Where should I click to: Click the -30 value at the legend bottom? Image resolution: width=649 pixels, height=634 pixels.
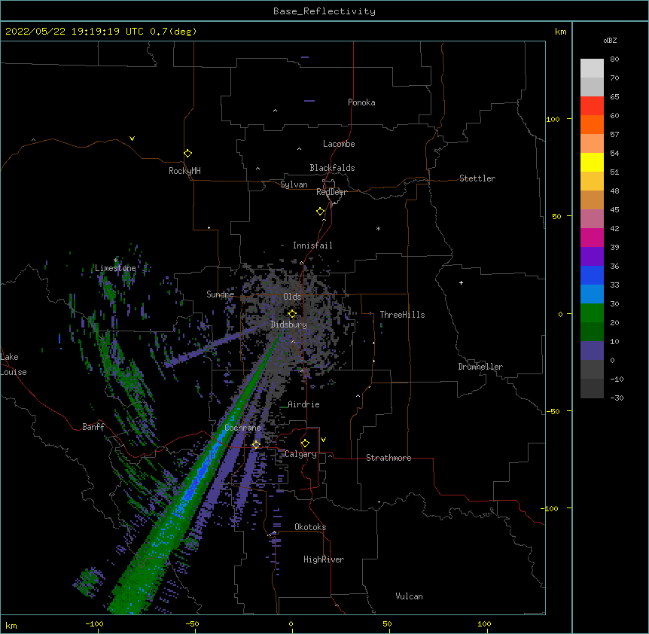(x=617, y=398)
